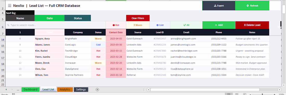The width and height of the screenshot is (286, 95).
Task: Filter leads by Cold status
Action: click(x=160, y=25)
